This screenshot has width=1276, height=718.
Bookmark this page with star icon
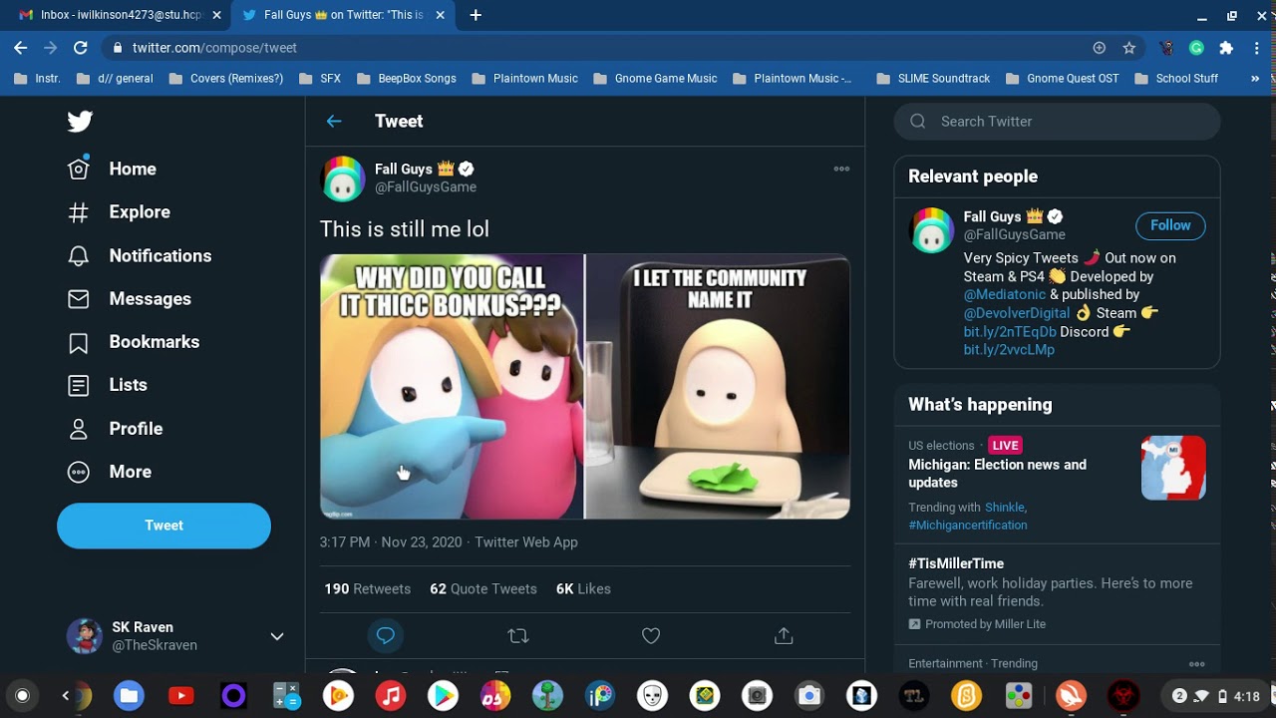point(1129,48)
